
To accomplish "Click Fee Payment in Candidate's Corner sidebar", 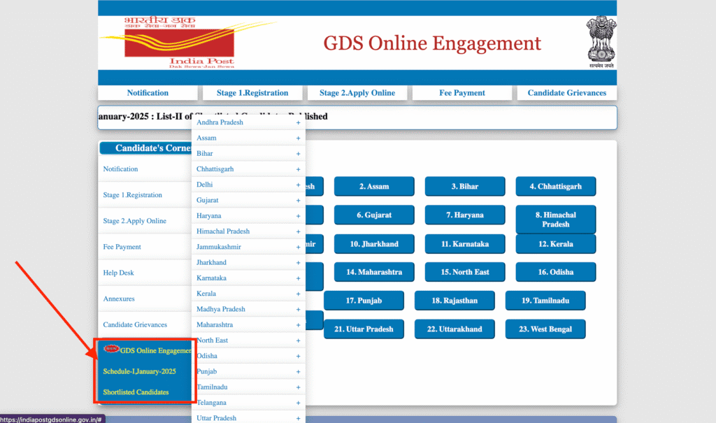I will click(122, 247).
